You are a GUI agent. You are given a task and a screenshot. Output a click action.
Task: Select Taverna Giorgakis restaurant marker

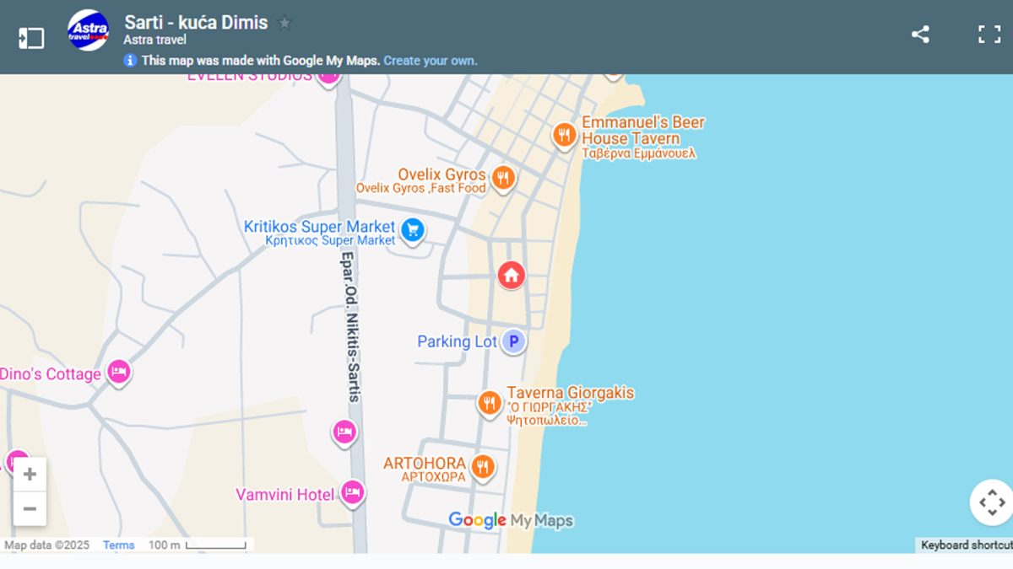pos(490,403)
